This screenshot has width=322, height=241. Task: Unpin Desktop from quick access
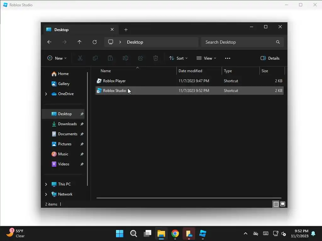82,114
